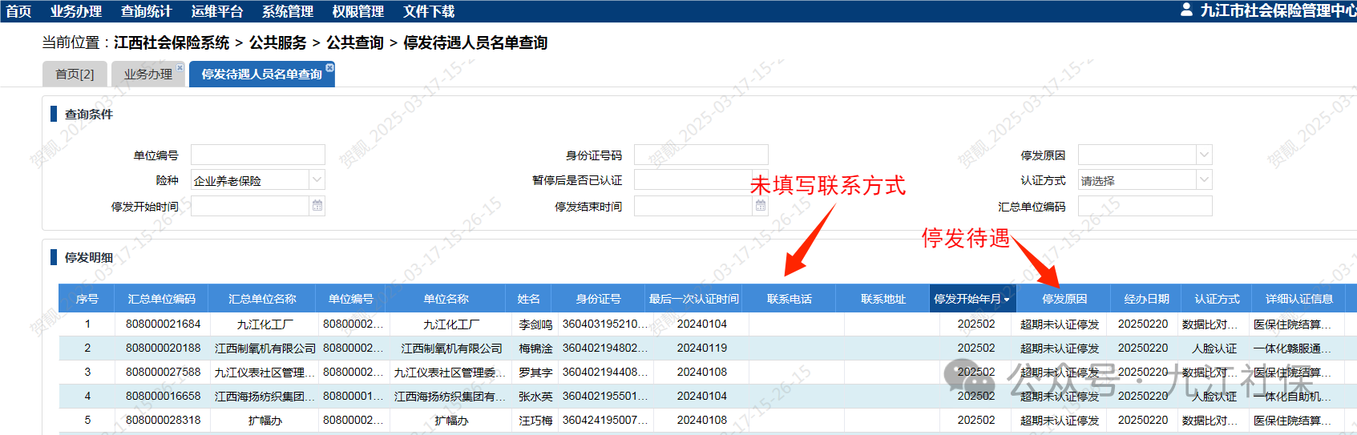
Task: Click the 汇总单位编码 input field
Action: coord(1145,206)
